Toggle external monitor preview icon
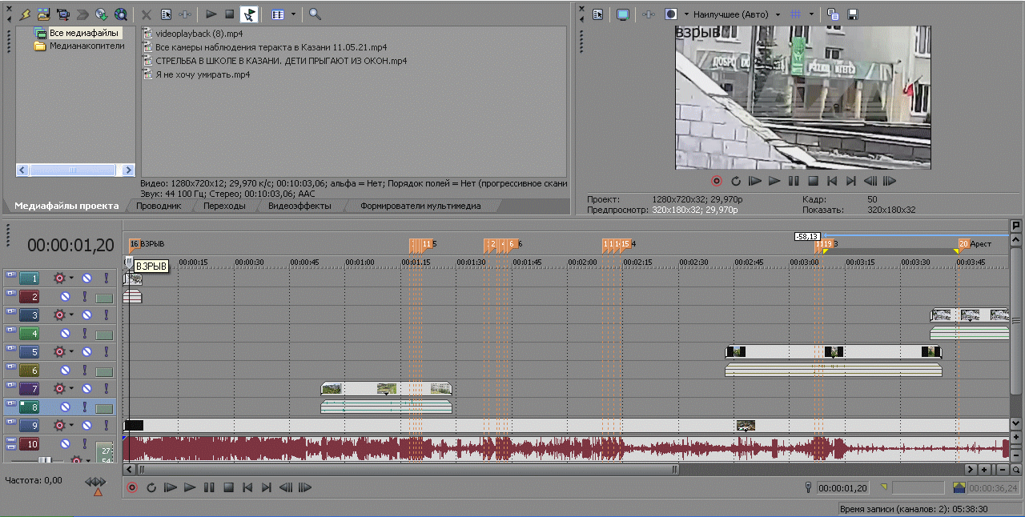The image size is (1025, 517). [623, 14]
